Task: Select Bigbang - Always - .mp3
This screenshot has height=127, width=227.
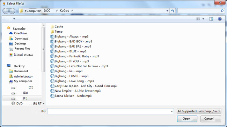Action: (x=69, y=36)
